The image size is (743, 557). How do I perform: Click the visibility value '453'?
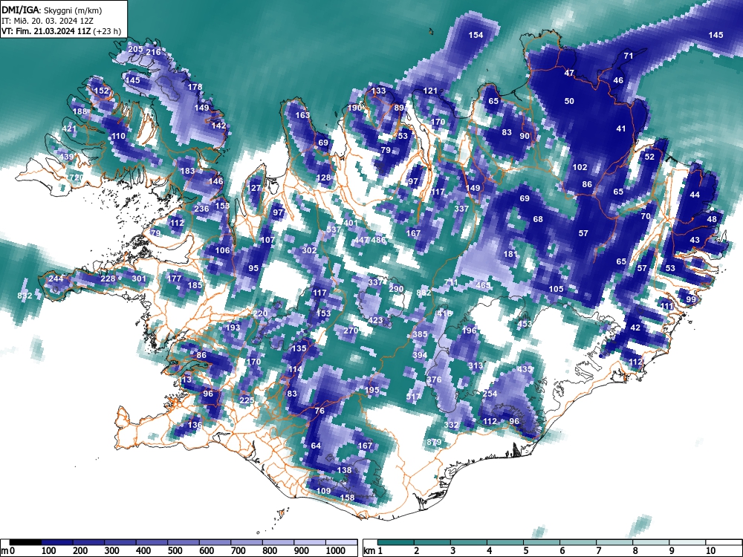click(x=525, y=324)
